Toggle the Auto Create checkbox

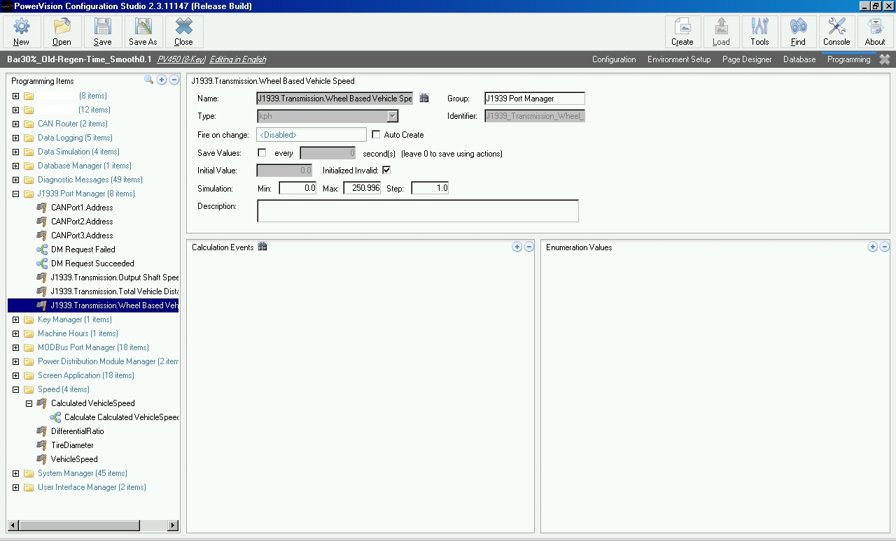376,134
